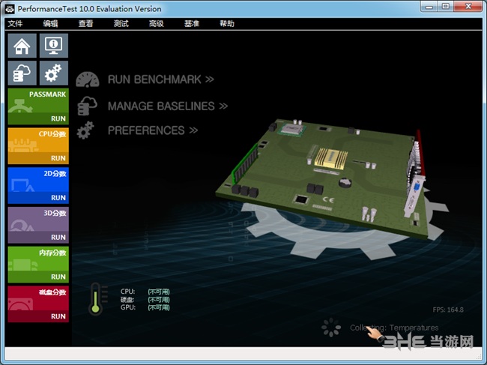Click the PerformanceTest app icon in title bar
This screenshot has height=365, width=487.
click(10, 9)
